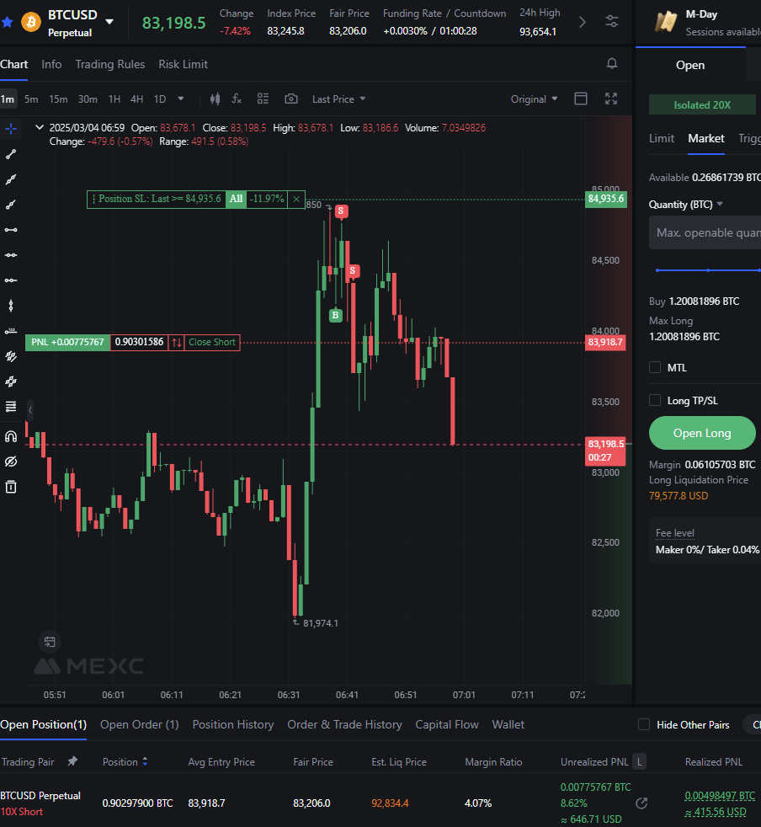Click the quantity percentage slider track

click(x=708, y=270)
